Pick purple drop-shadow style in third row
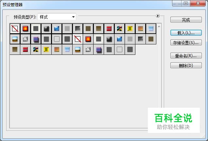This screenshot has width=208, height=141. click(98, 50)
